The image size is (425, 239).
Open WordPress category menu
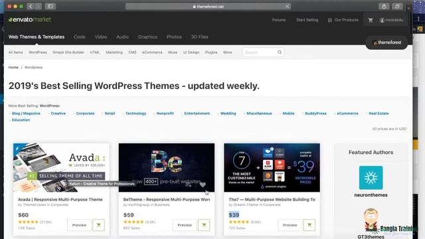click(x=38, y=52)
